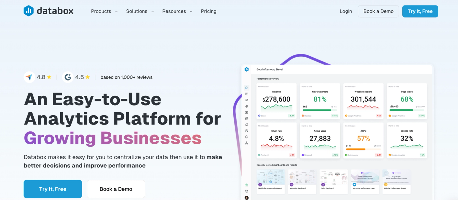Open the Marketing performance Loop thumbnail
Screen dimensions: 458x200
[365, 182]
